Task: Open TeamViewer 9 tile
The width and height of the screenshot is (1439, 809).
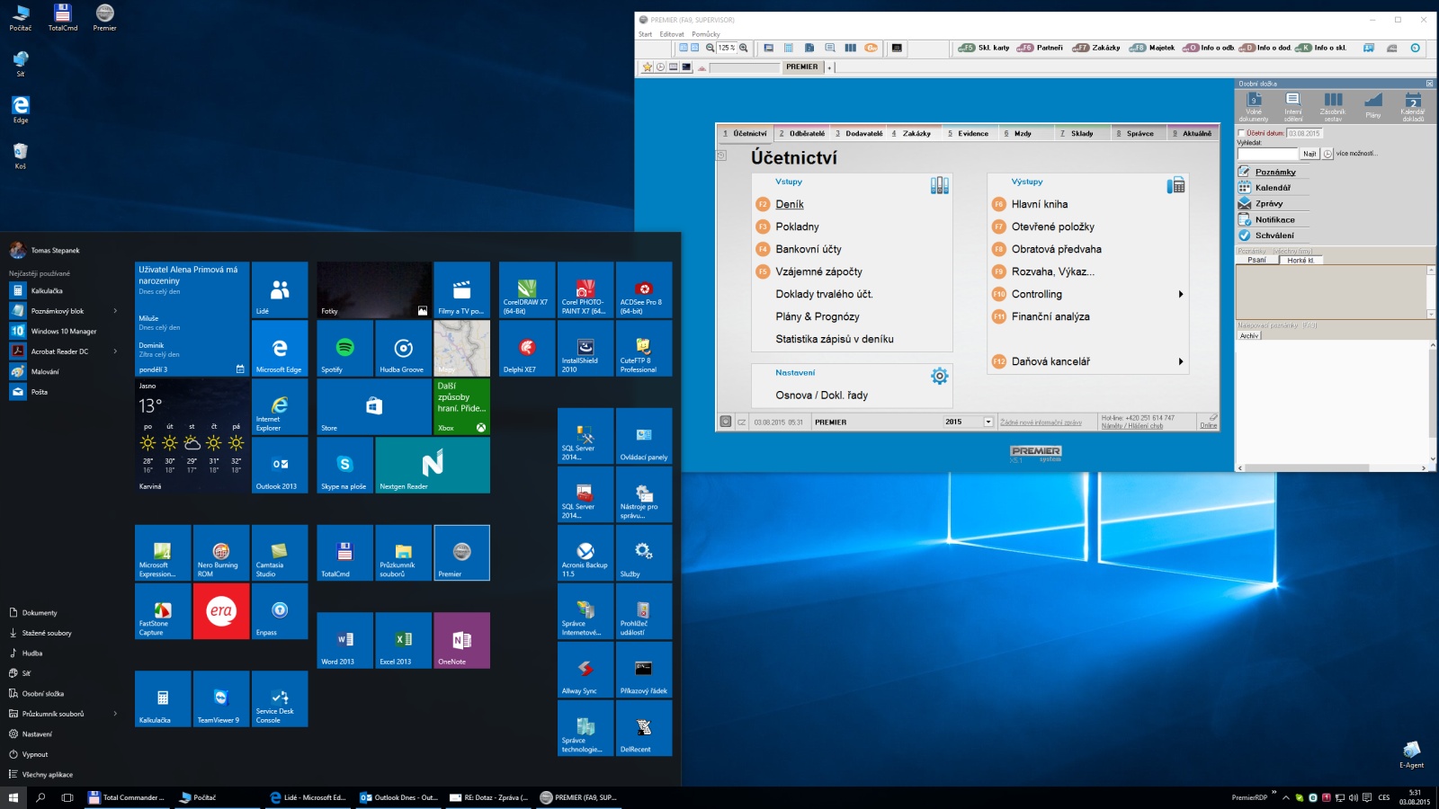Action: point(221,698)
